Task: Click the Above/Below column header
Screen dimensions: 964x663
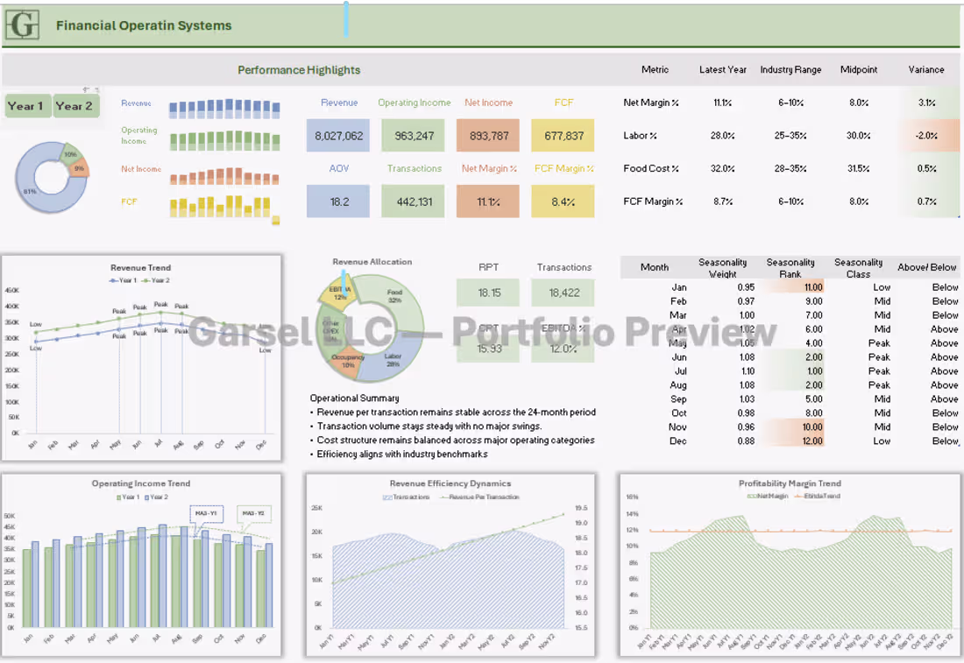Action: tap(927, 267)
